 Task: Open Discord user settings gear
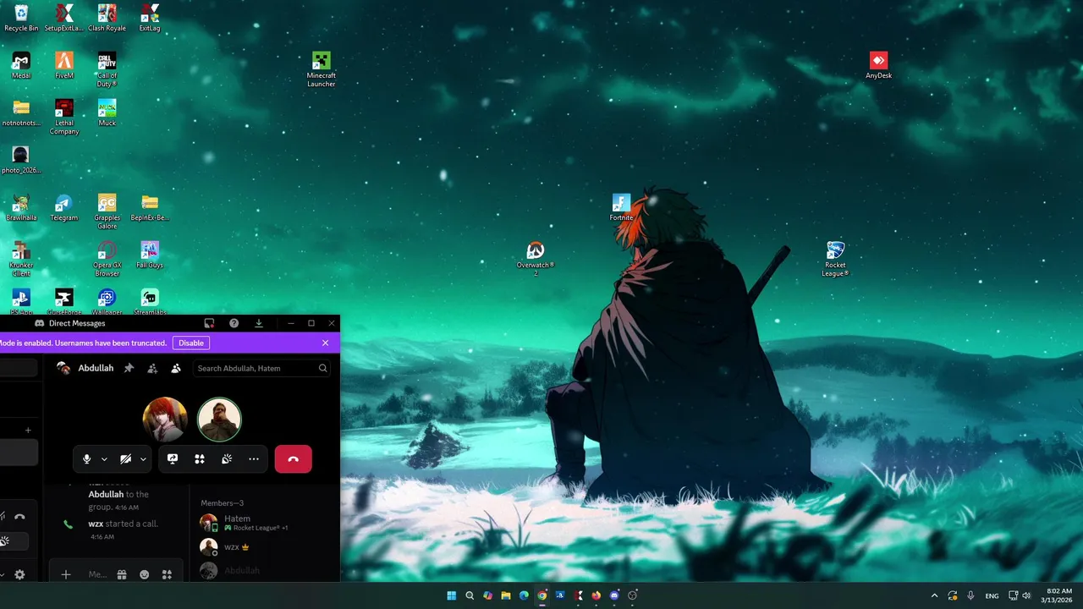19,574
